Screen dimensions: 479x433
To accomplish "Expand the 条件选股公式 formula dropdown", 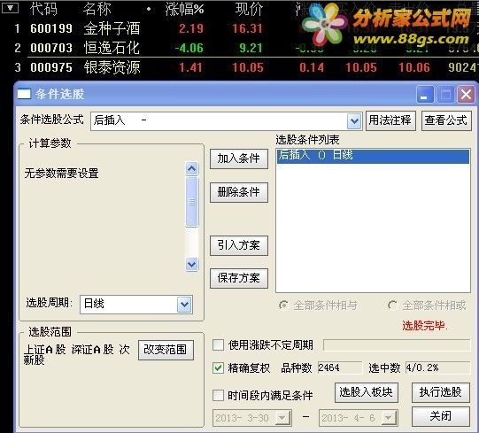I will point(354,121).
